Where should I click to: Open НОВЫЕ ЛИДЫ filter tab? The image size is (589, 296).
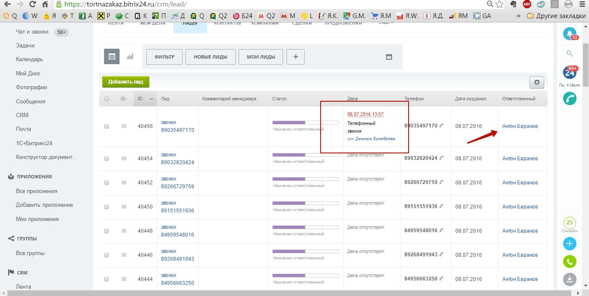pos(211,56)
